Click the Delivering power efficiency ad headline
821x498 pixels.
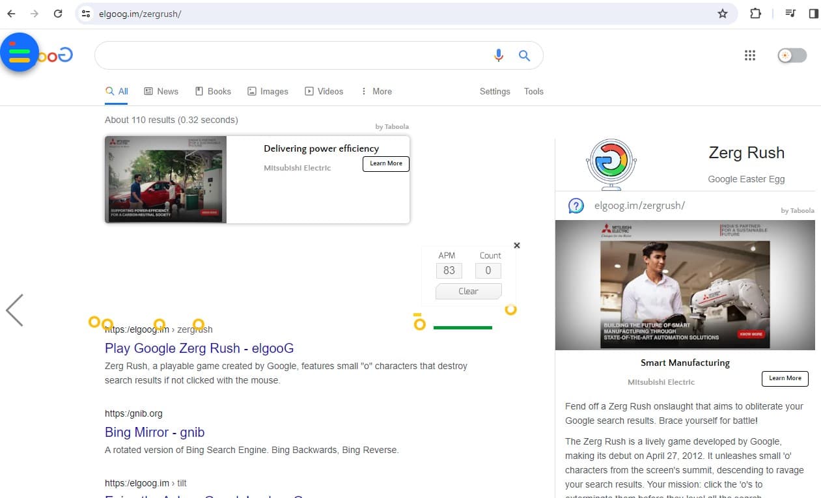pos(321,148)
